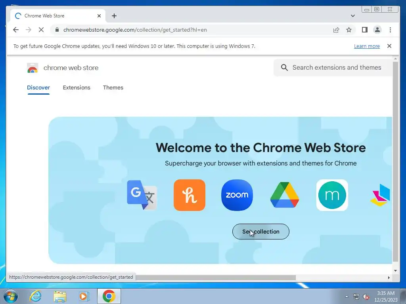Click the search magnifier icon
This screenshot has width=406, height=304.
284,67
